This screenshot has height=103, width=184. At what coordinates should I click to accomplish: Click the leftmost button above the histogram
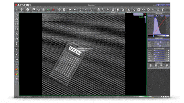point(151,16)
